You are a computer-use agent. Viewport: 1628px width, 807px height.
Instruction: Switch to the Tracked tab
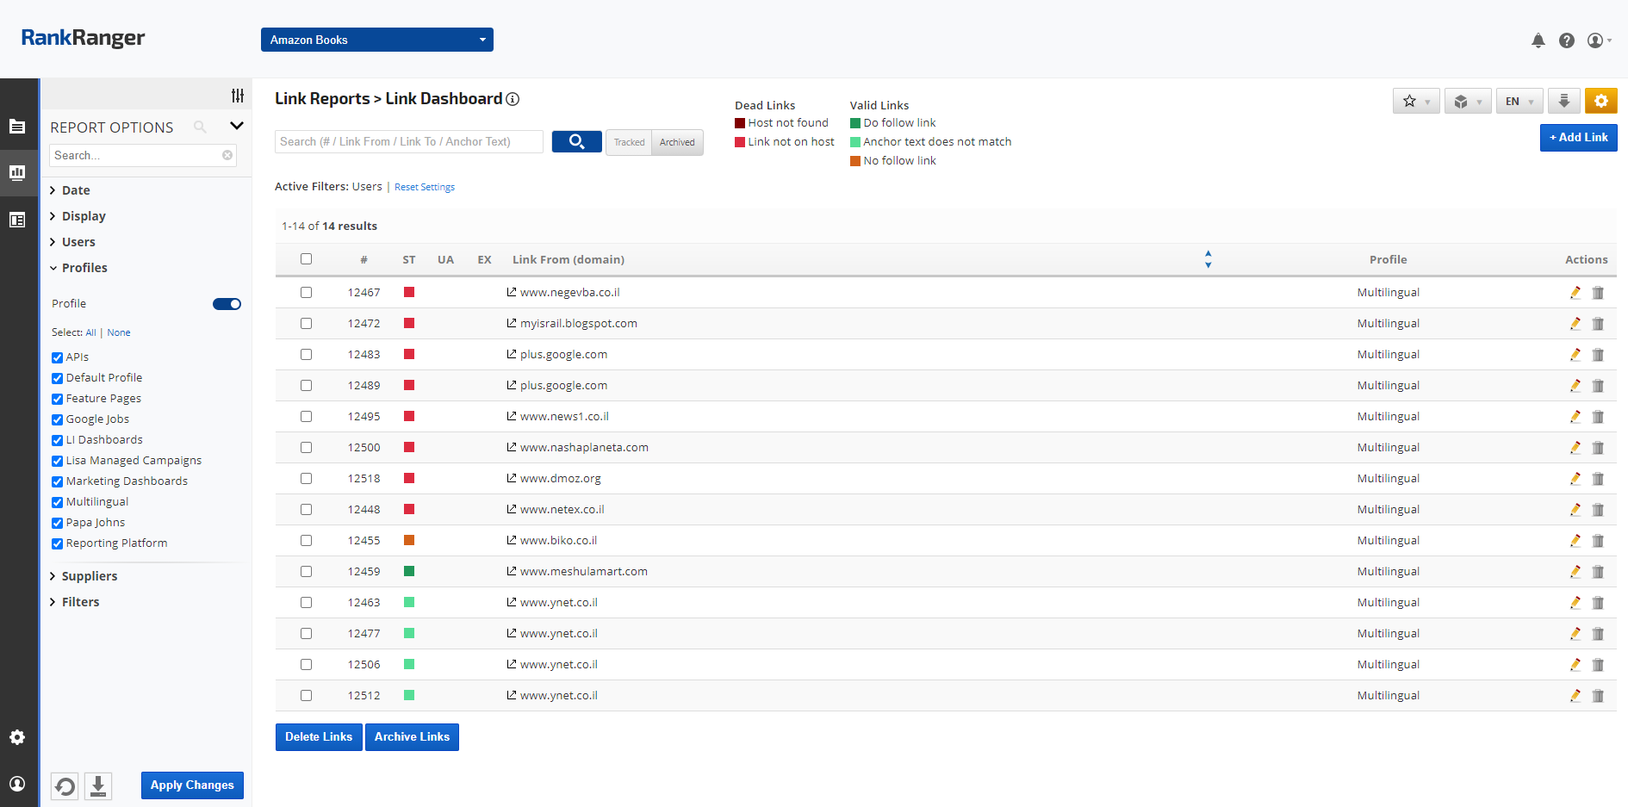629,142
